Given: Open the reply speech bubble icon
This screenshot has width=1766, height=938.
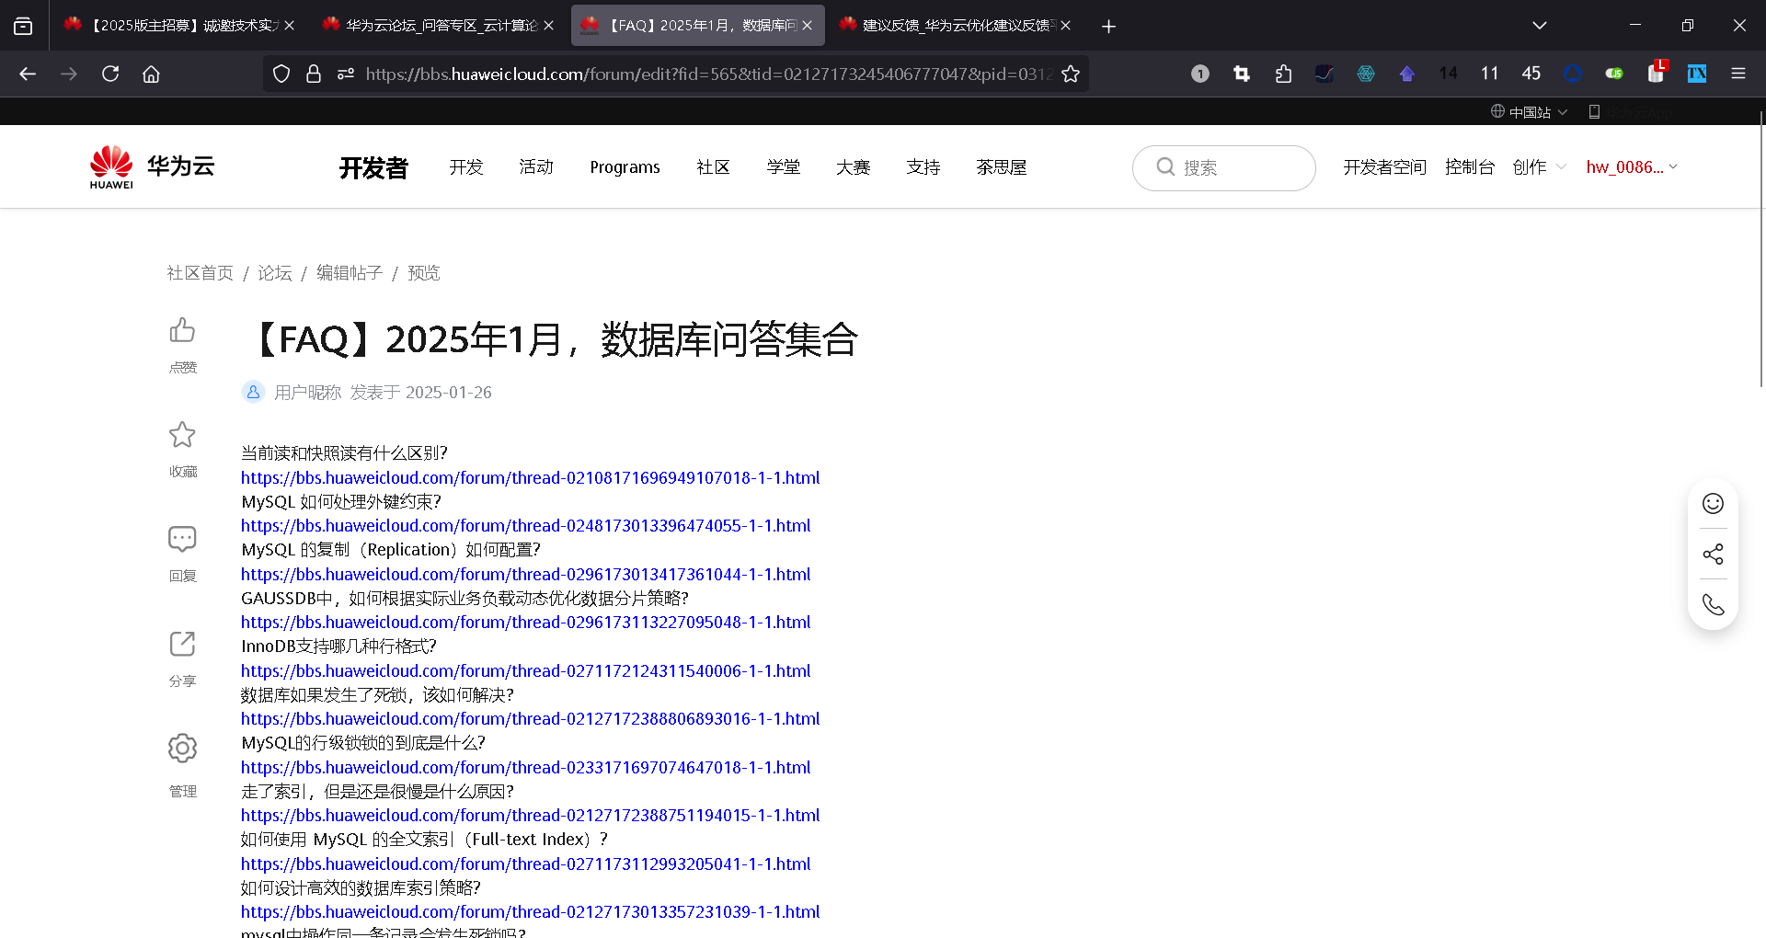Looking at the screenshot, I should pos(182,539).
